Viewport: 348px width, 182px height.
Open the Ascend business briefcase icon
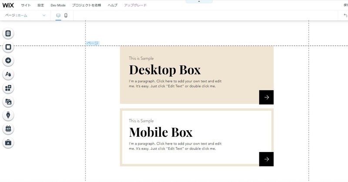click(8, 142)
